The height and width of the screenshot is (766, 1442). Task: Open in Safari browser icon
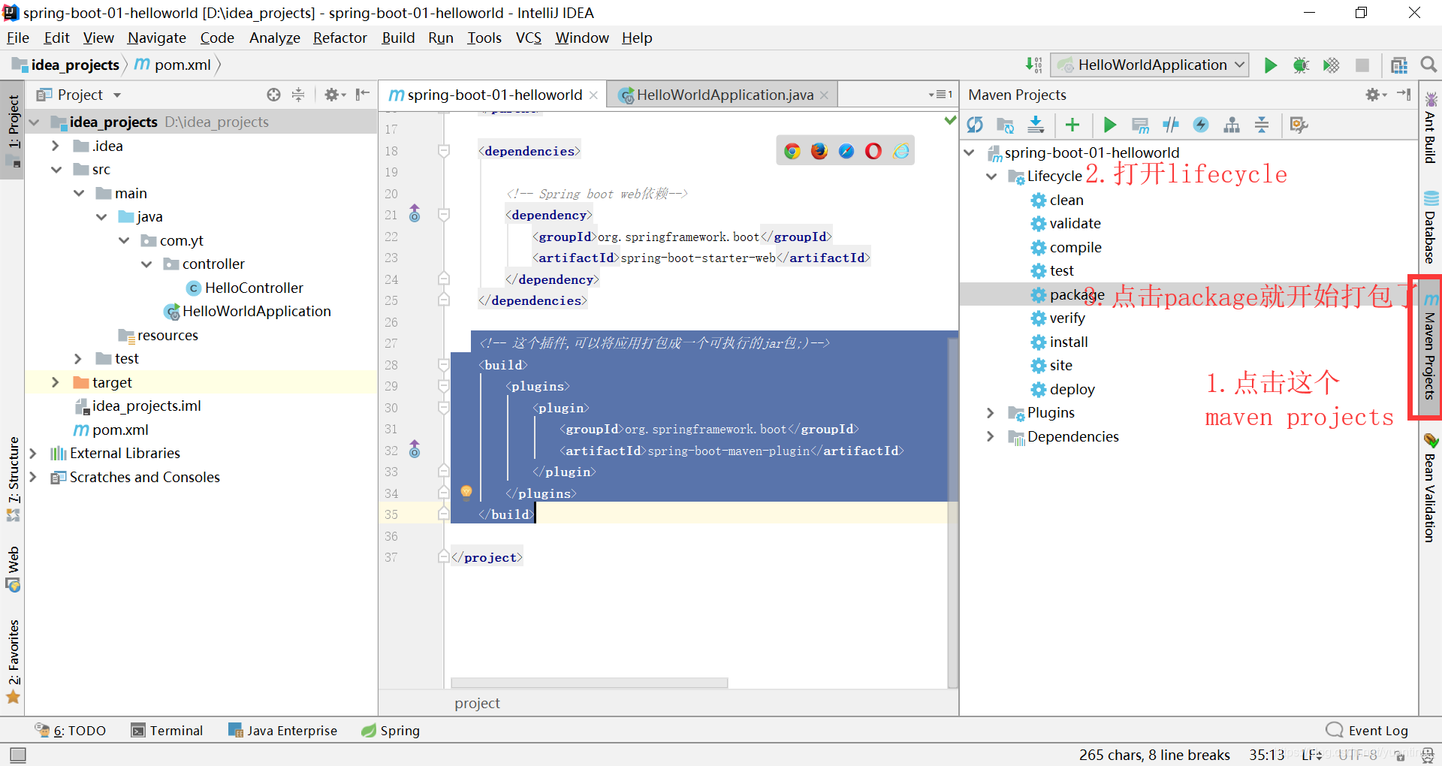pos(846,151)
